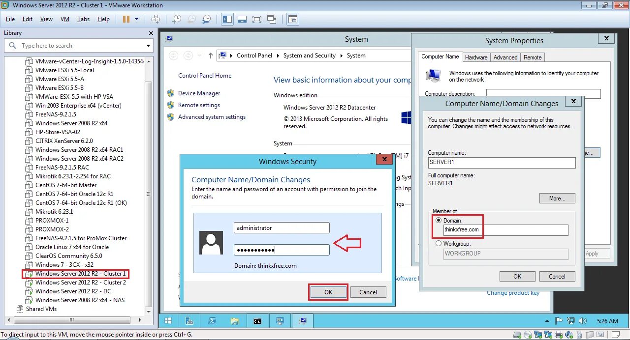The width and height of the screenshot is (630, 340).
Task: Toggle the Show Library sidebar icon
Action: [x=227, y=19]
